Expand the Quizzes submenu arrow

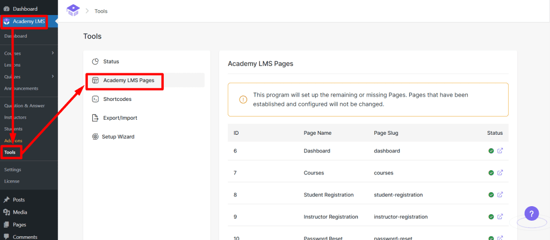(x=53, y=76)
